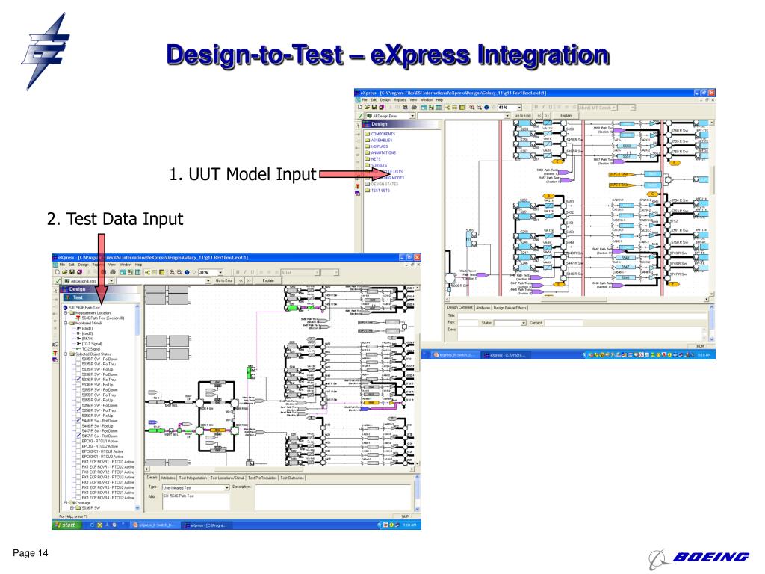Image resolution: width=765 pixels, height=574 pixels.
Task: Click eXpress taskbar button in lower window taskbar
Action: click(x=208, y=525)
